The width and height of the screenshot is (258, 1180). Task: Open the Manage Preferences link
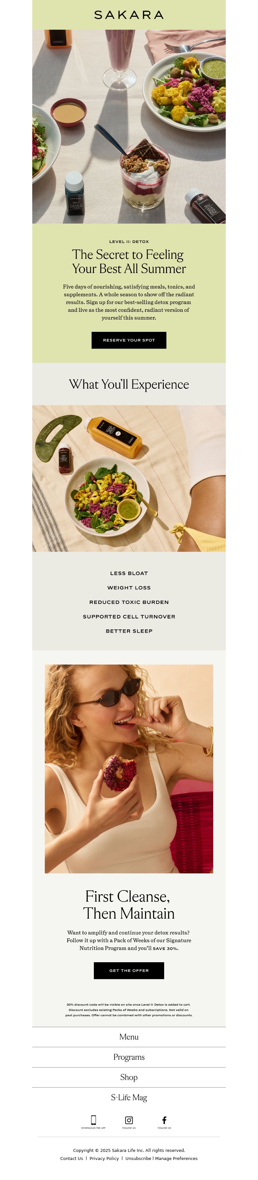click(x=176, y=1158)
